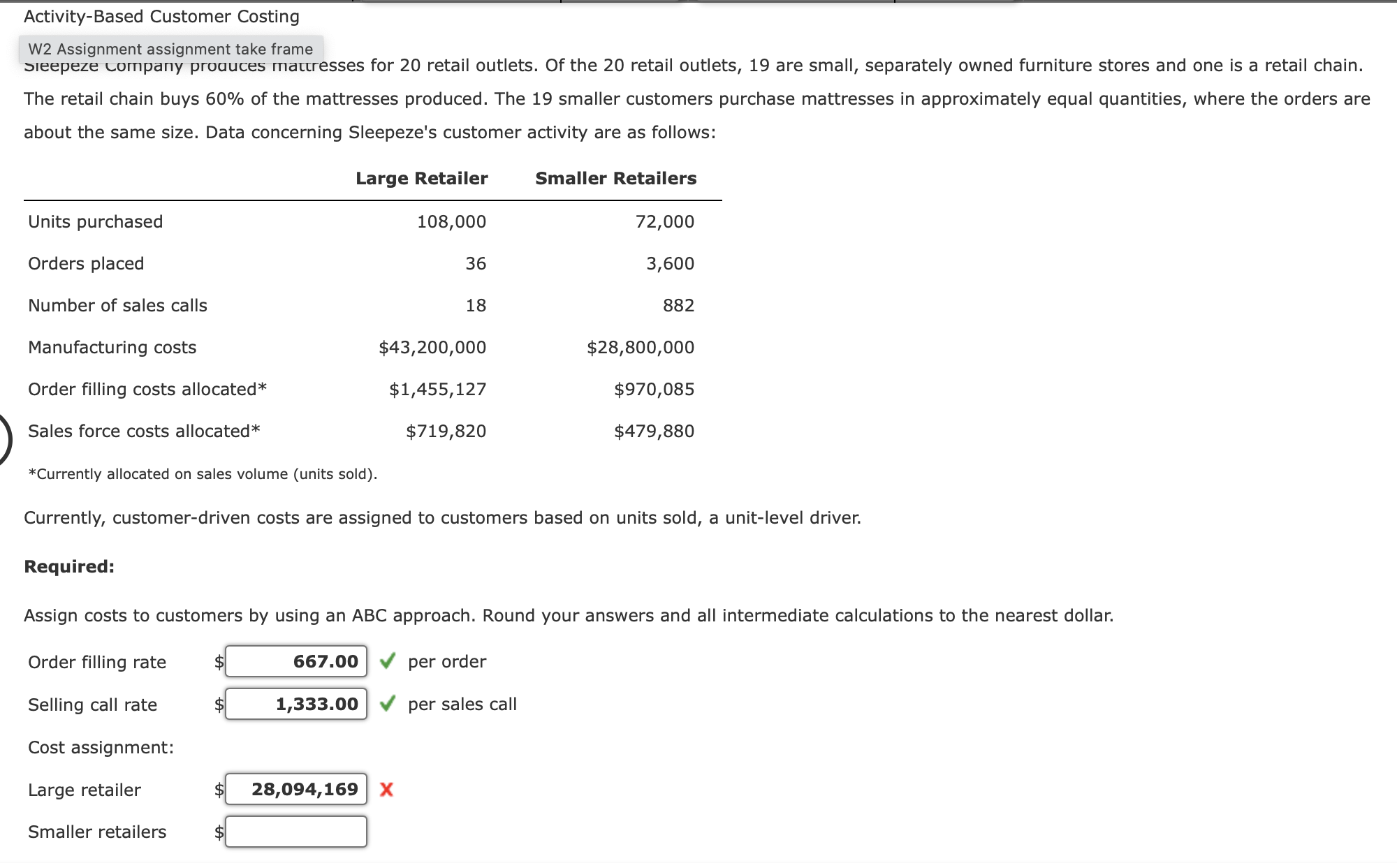Click the Cost assignment: label
The height and width of the screenshot is (863, 1397).
[x=101, y=747]
